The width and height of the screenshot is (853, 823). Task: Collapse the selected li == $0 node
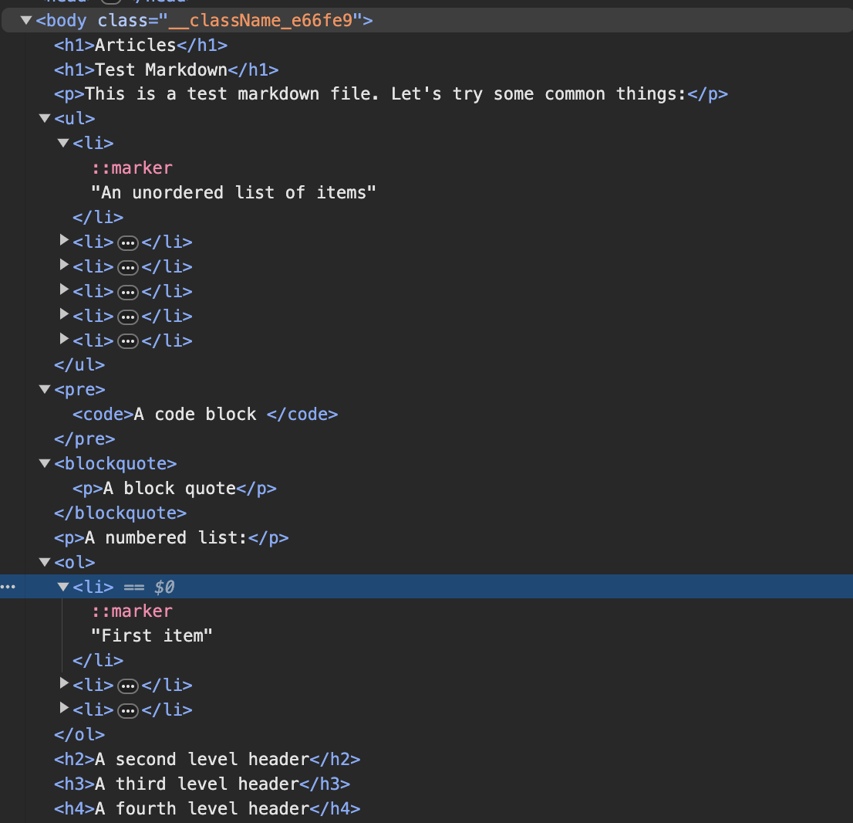tap(63, 587)
